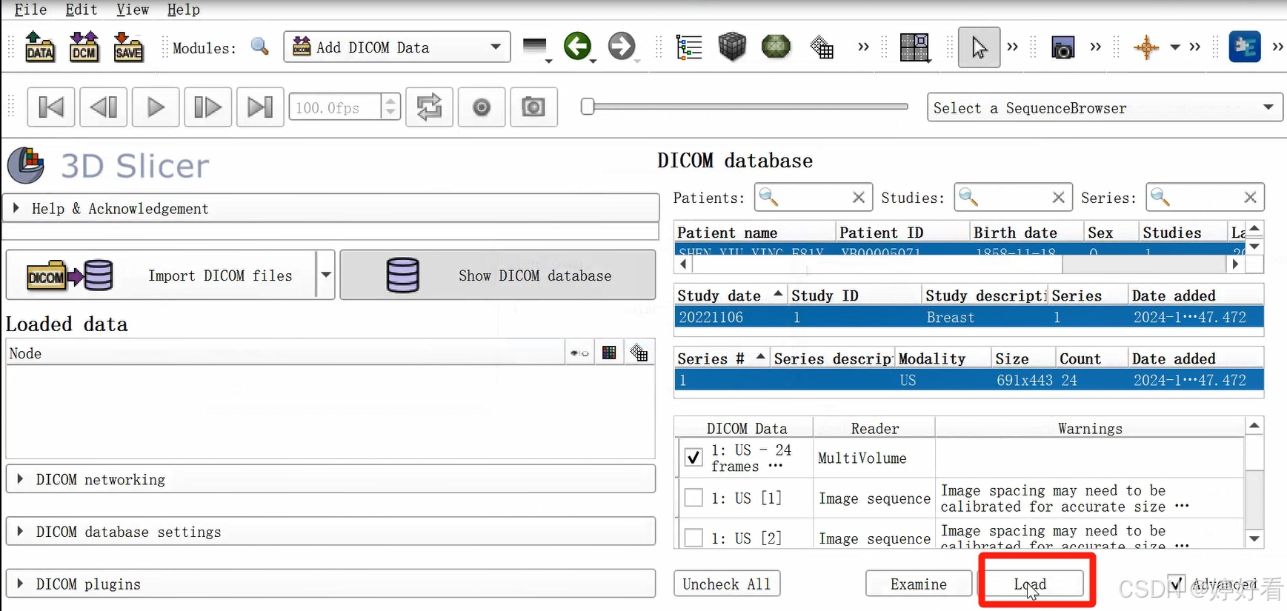
Task: Click Uncheck All button
Action: [726, 584]
